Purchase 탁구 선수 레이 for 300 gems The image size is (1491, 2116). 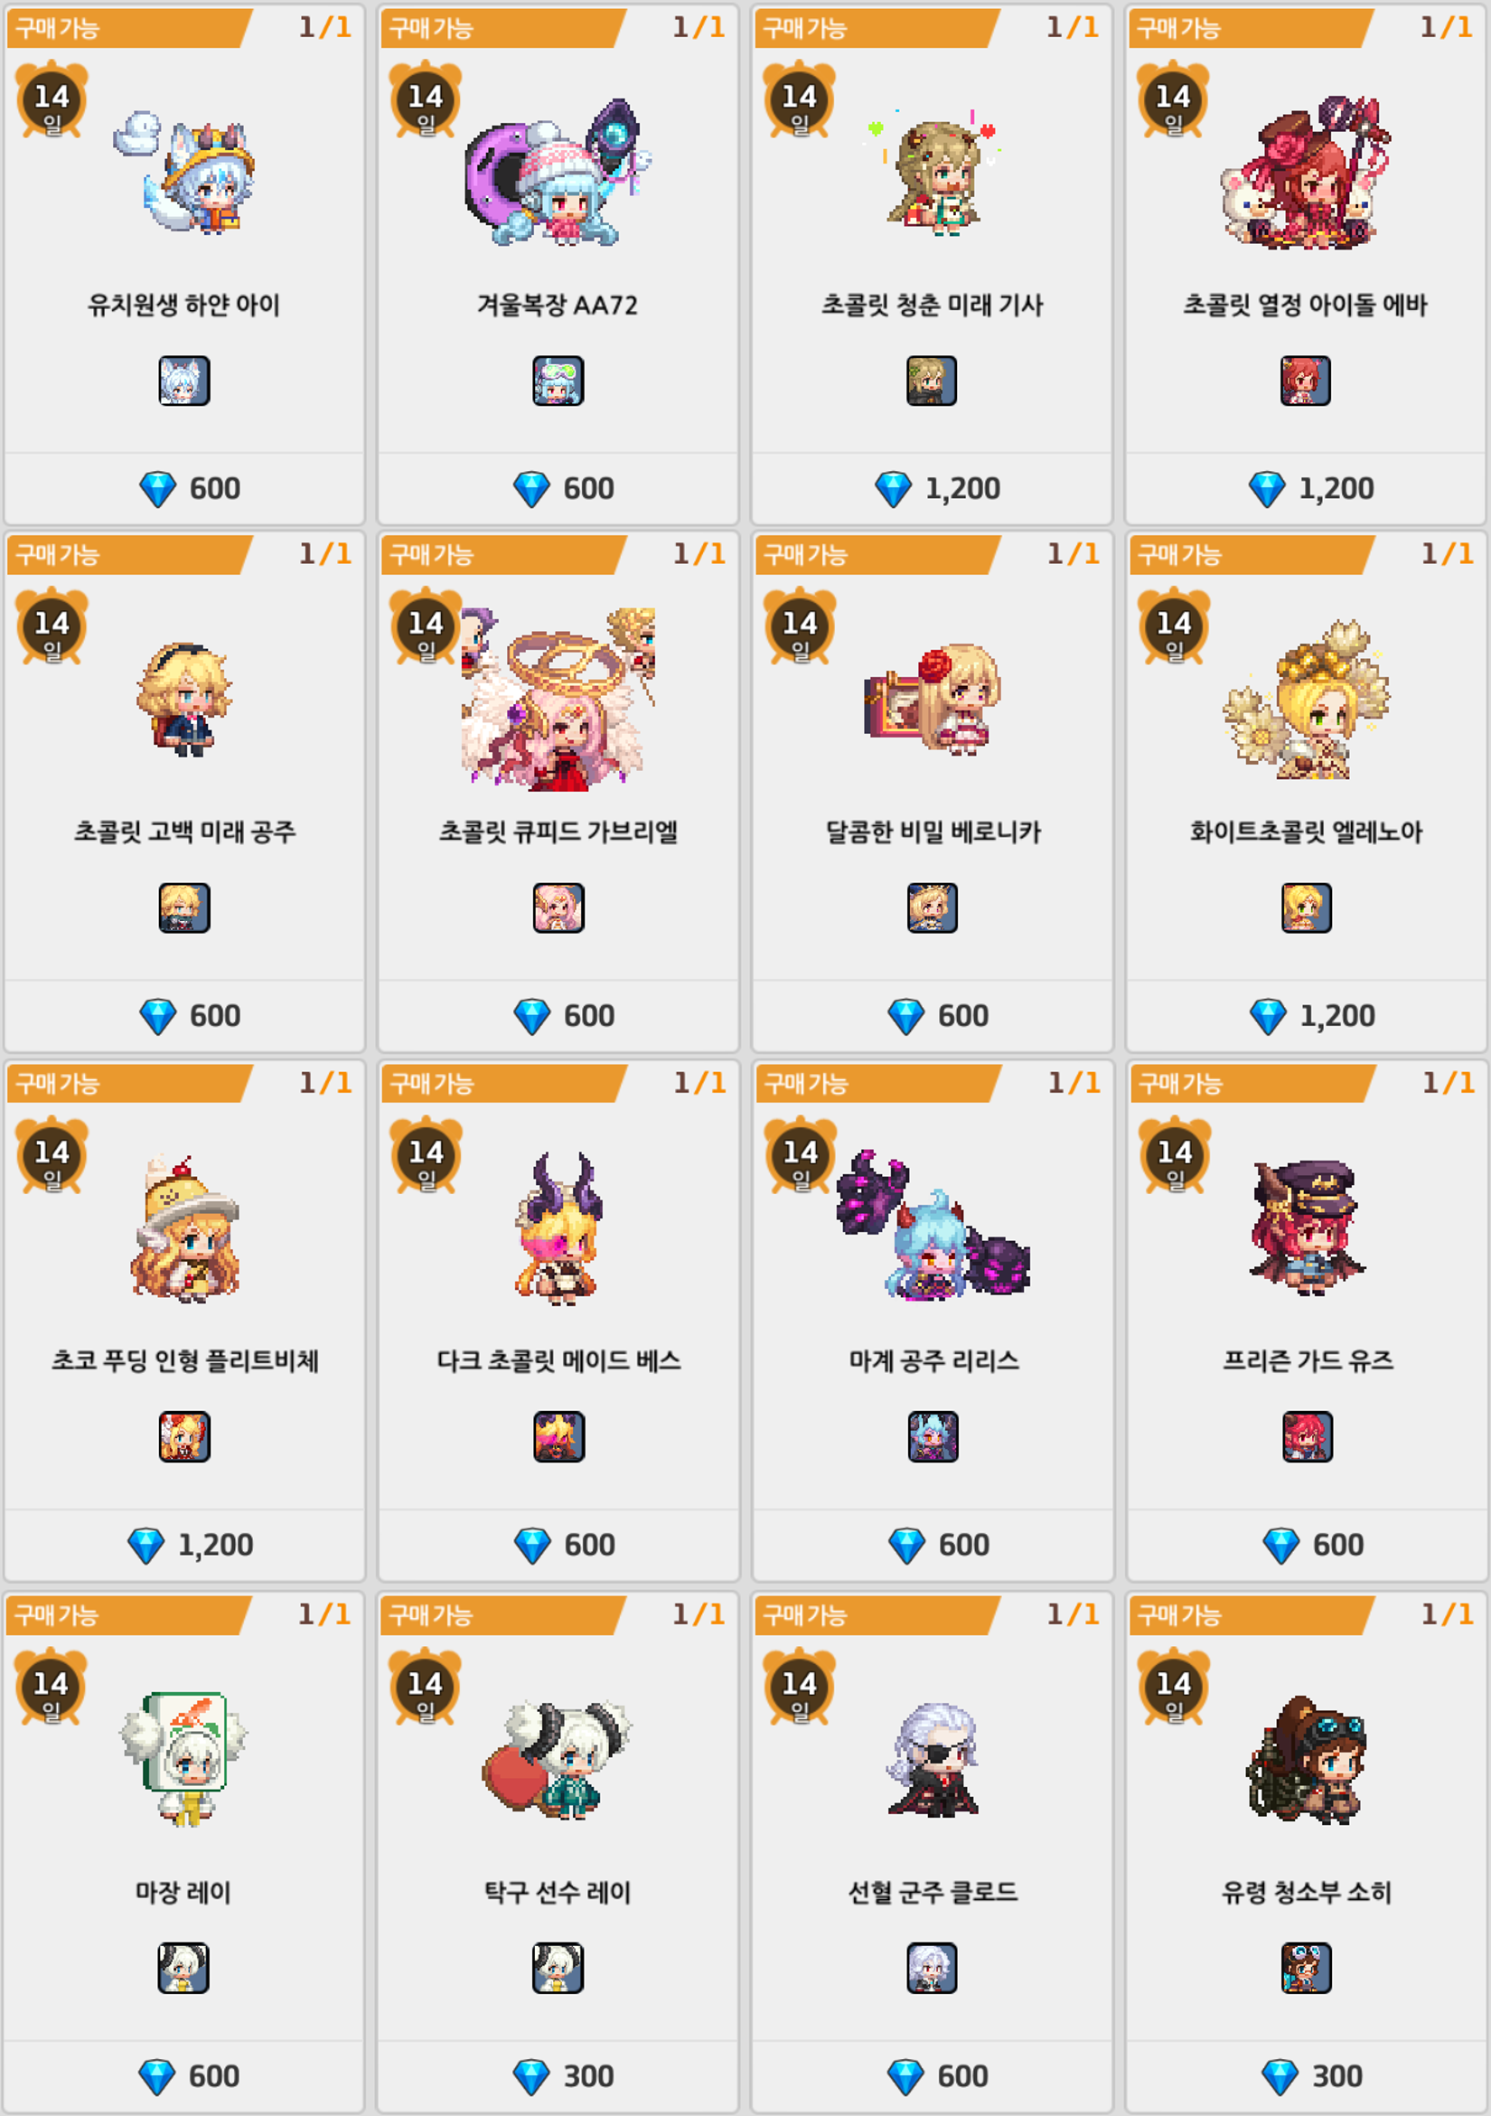coord(563,2076)
